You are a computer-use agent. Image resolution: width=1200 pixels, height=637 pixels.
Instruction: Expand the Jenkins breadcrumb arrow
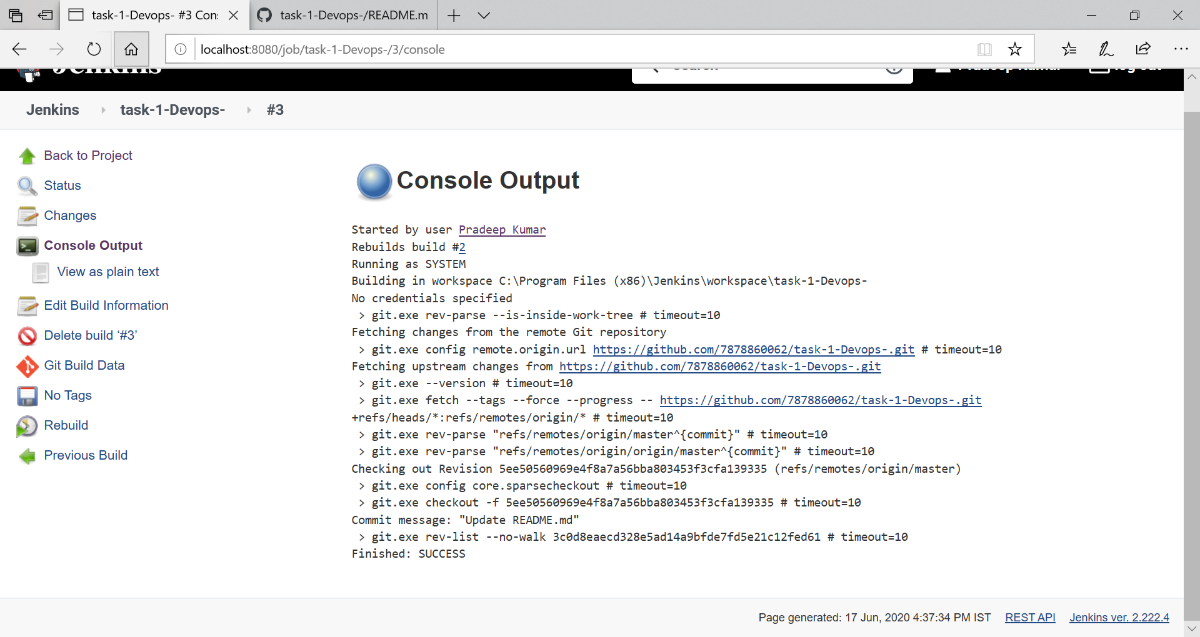click(x=103, y=110)
